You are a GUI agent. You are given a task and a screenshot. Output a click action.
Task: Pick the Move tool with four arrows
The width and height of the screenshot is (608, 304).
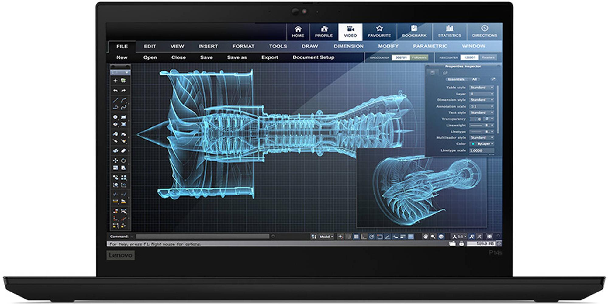[x=116, y=161]
